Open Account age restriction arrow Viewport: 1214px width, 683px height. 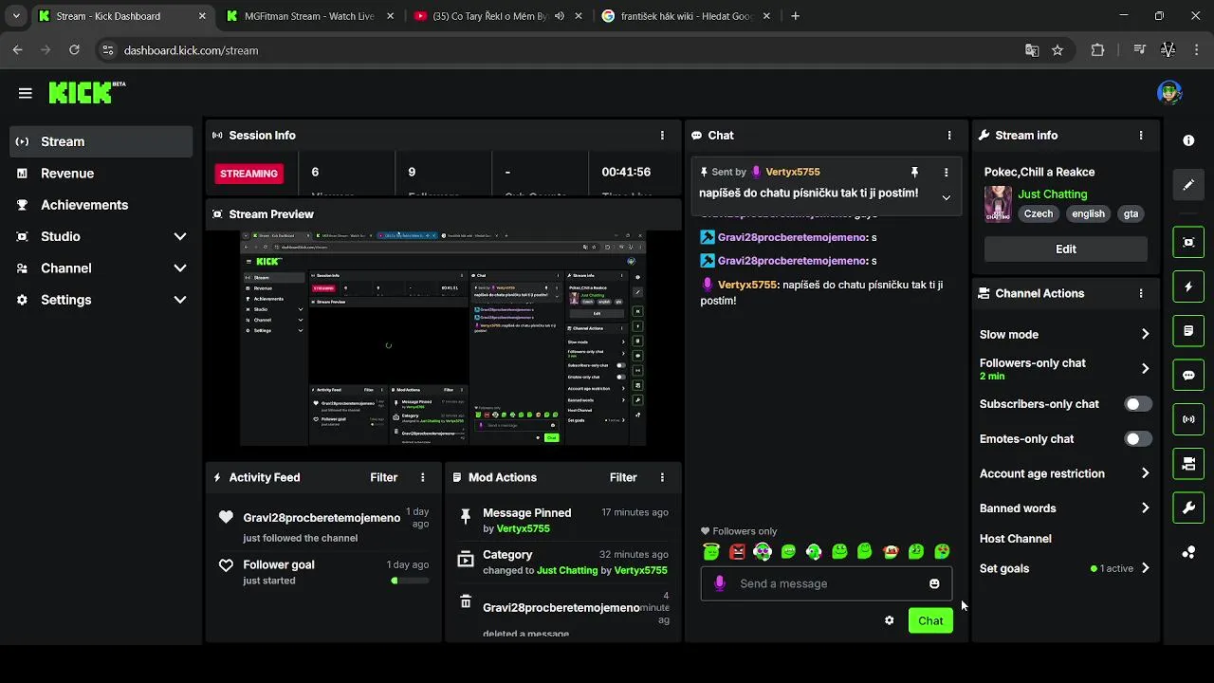(1145, 473)
